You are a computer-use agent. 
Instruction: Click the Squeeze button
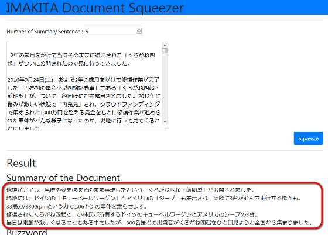pyautogui.click(x=308, y=138)
